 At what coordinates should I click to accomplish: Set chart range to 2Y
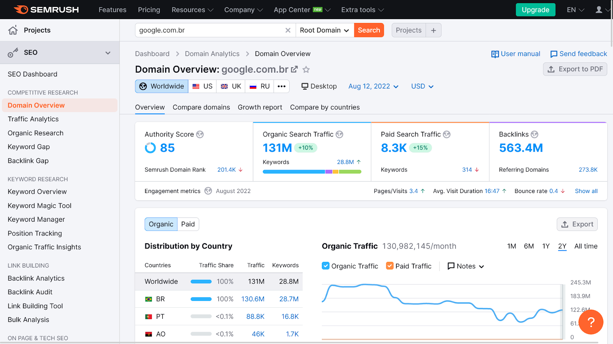coord(562,246)
